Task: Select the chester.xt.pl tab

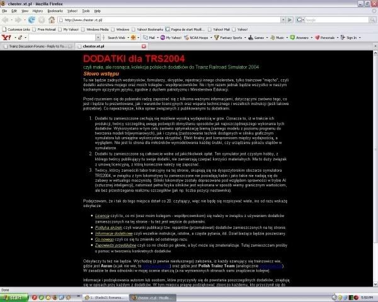Action: (112, 46)
